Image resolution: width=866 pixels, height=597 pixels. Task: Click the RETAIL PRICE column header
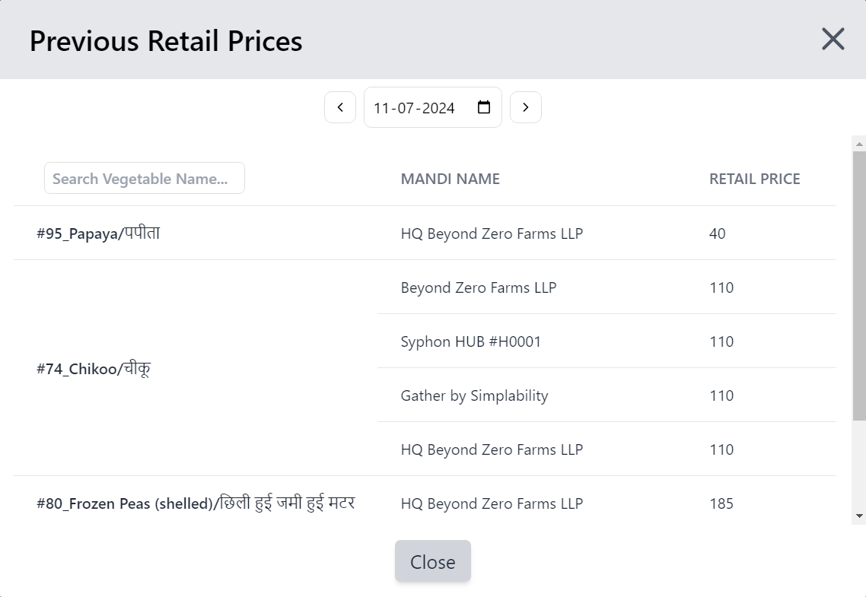coord(755,179)
